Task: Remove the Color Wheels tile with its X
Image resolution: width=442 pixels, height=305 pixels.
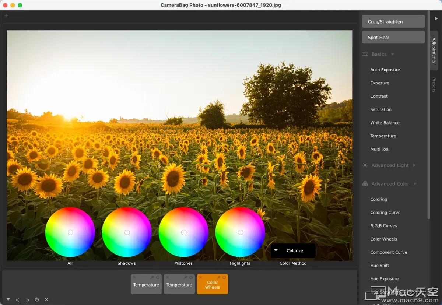Action: pyautogui.click(x=201, y=277)
